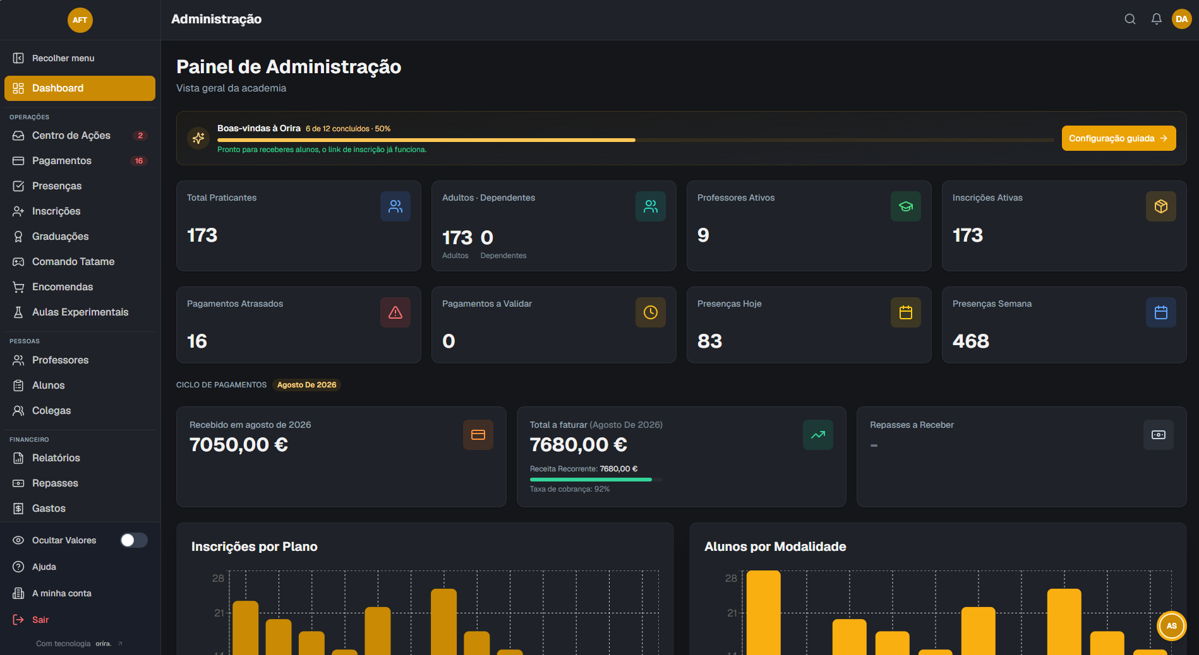Click the search magnifier icon

click(1130, 19)
